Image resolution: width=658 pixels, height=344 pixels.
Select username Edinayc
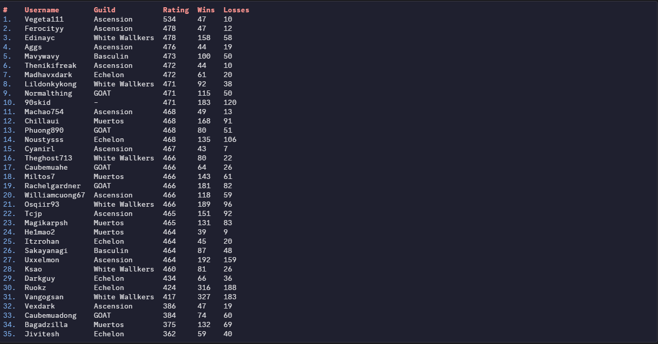[40, 38]
